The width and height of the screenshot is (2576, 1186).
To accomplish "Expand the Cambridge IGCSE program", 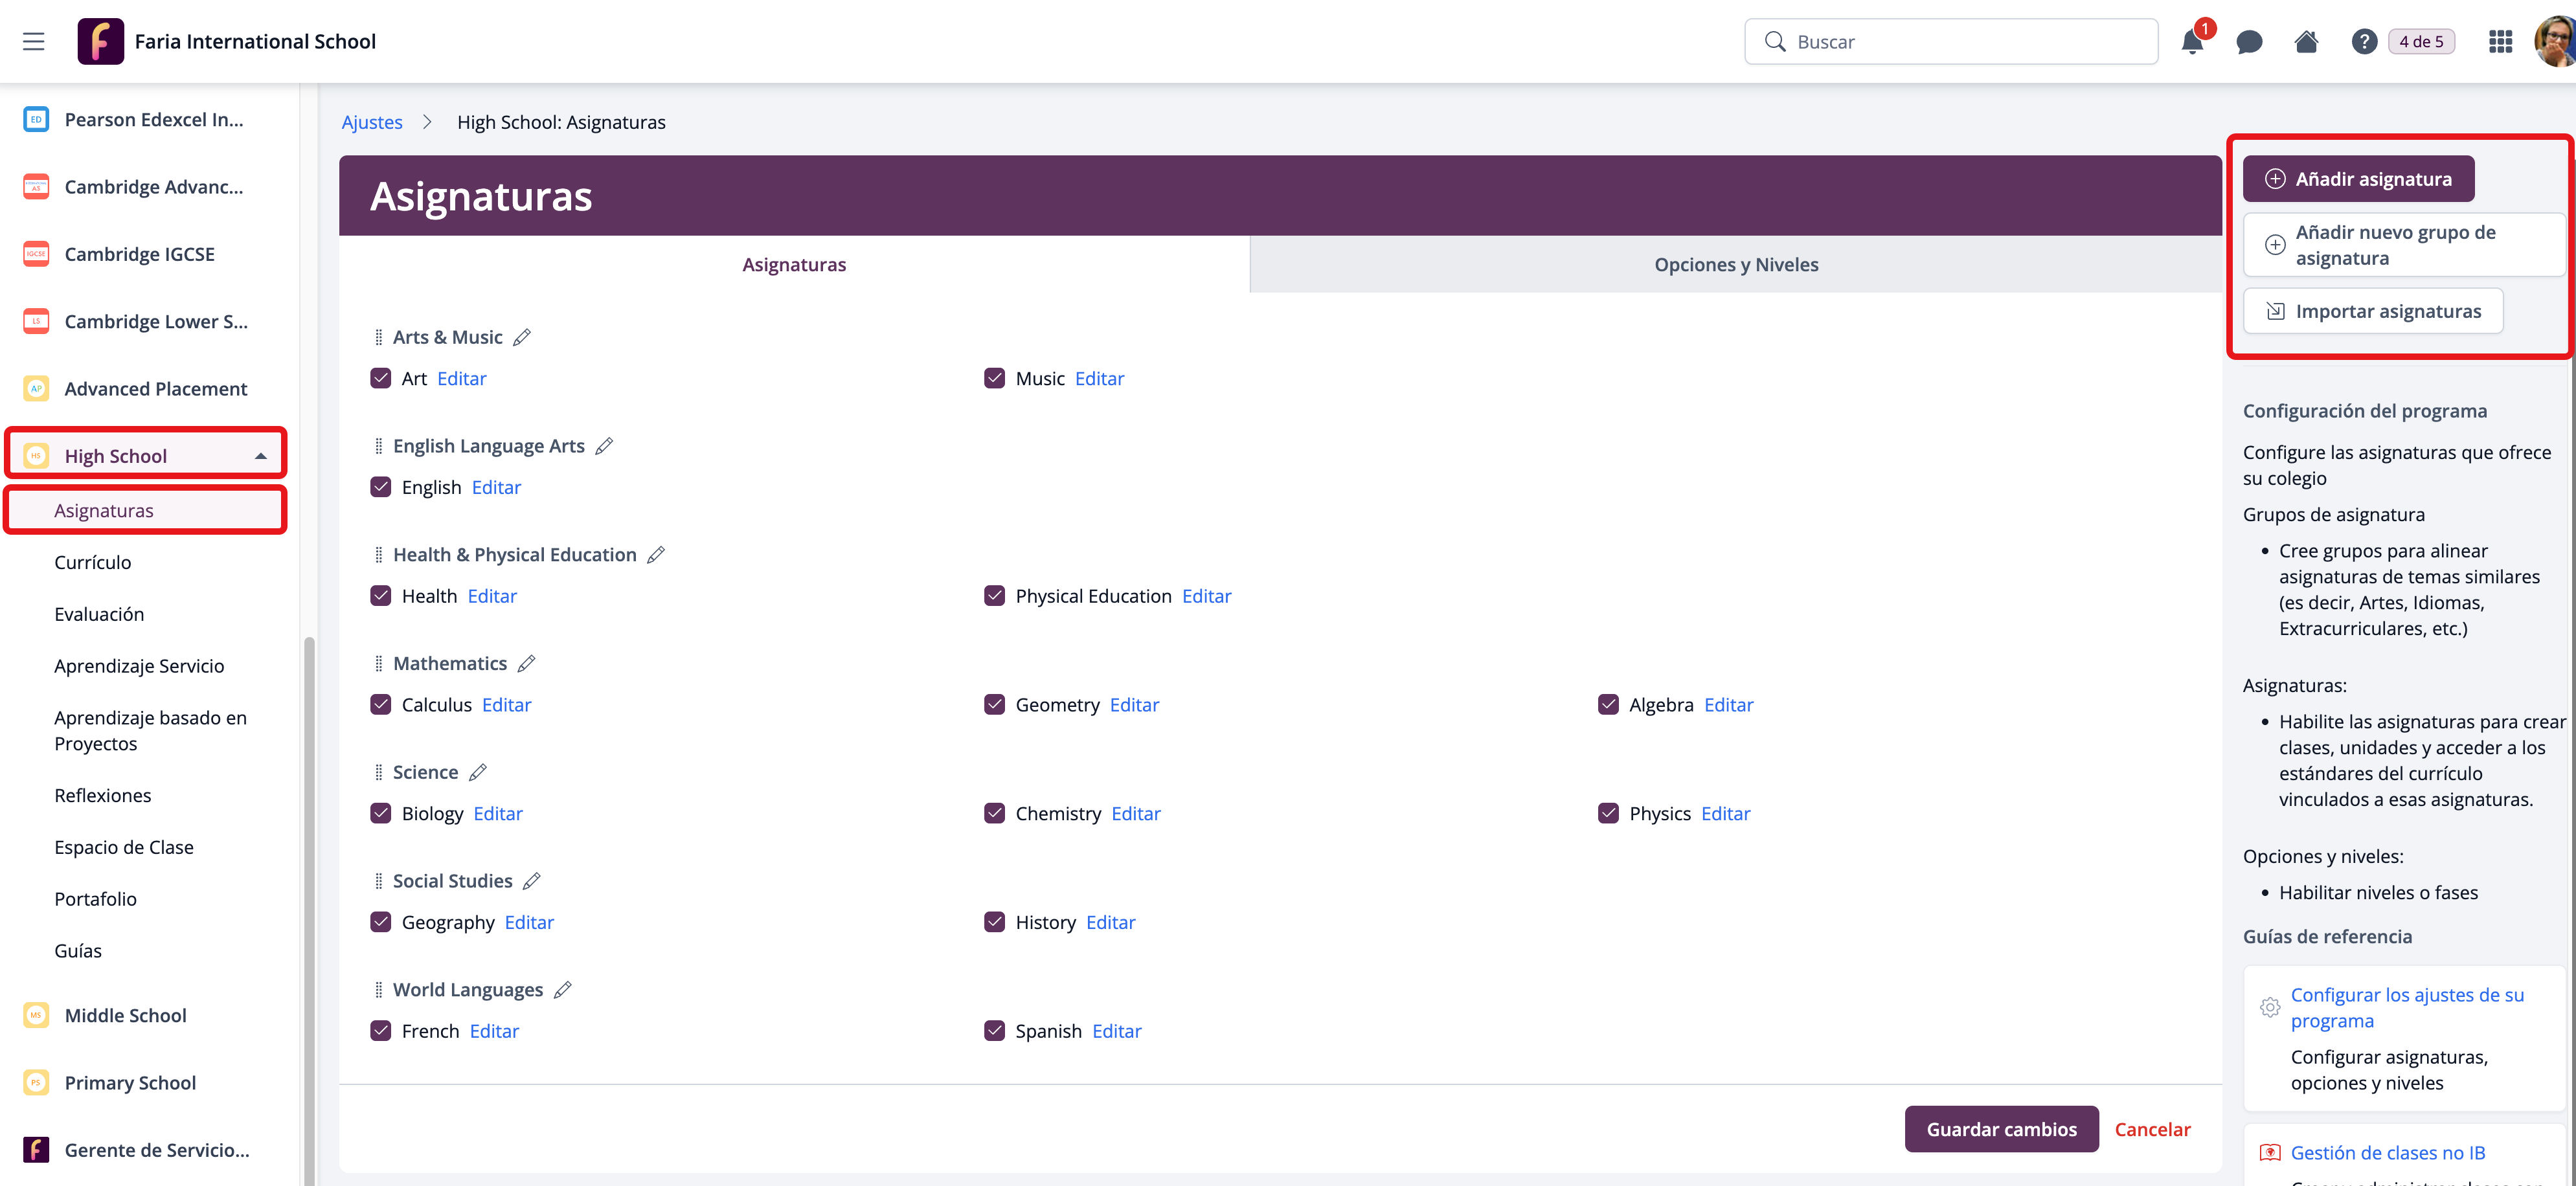I will [139, 254].
